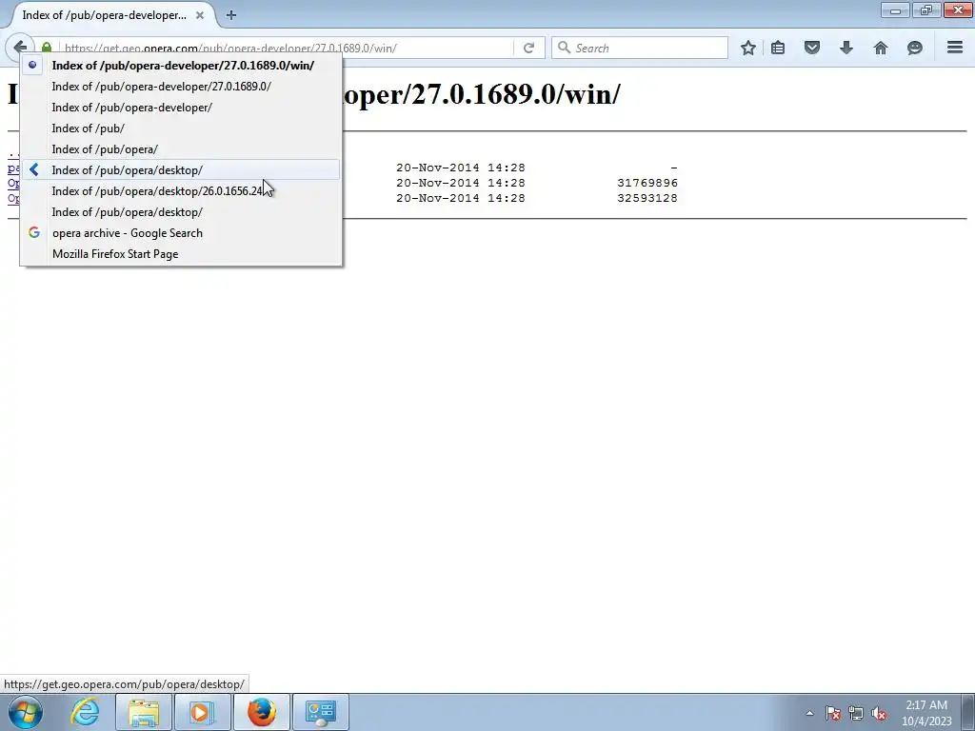
Task: Click the current page bullet marker icon
Action: [x=32, y=65]
